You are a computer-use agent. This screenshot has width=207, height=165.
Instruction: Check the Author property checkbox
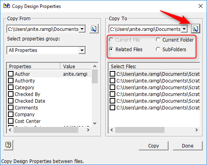[11, 74]
